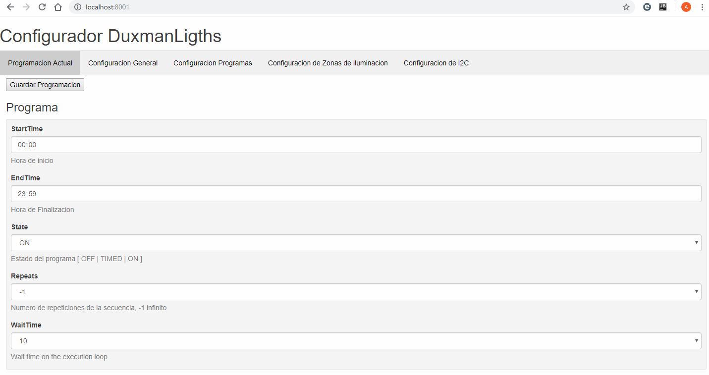Reload the page with refresh icon
The width and height of the screenshot is (709, 375).
coord(42,7)
